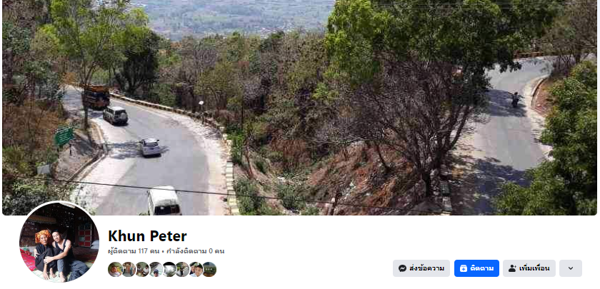The image size is (600, 289).
Task: Open the กำลังติดตาม 0 คน following link
Action: [x=196, y=251]
